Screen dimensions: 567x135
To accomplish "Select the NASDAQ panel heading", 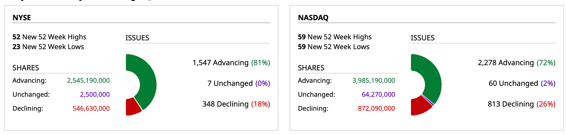I will click(313, 18).
